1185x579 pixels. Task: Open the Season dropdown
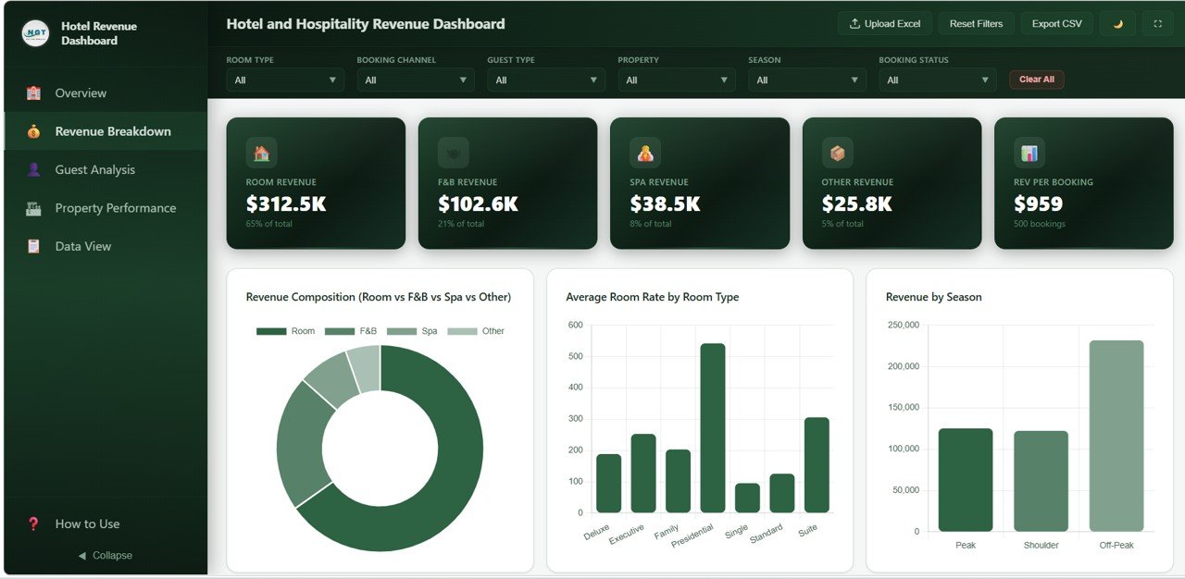click(x=806, y=80)
